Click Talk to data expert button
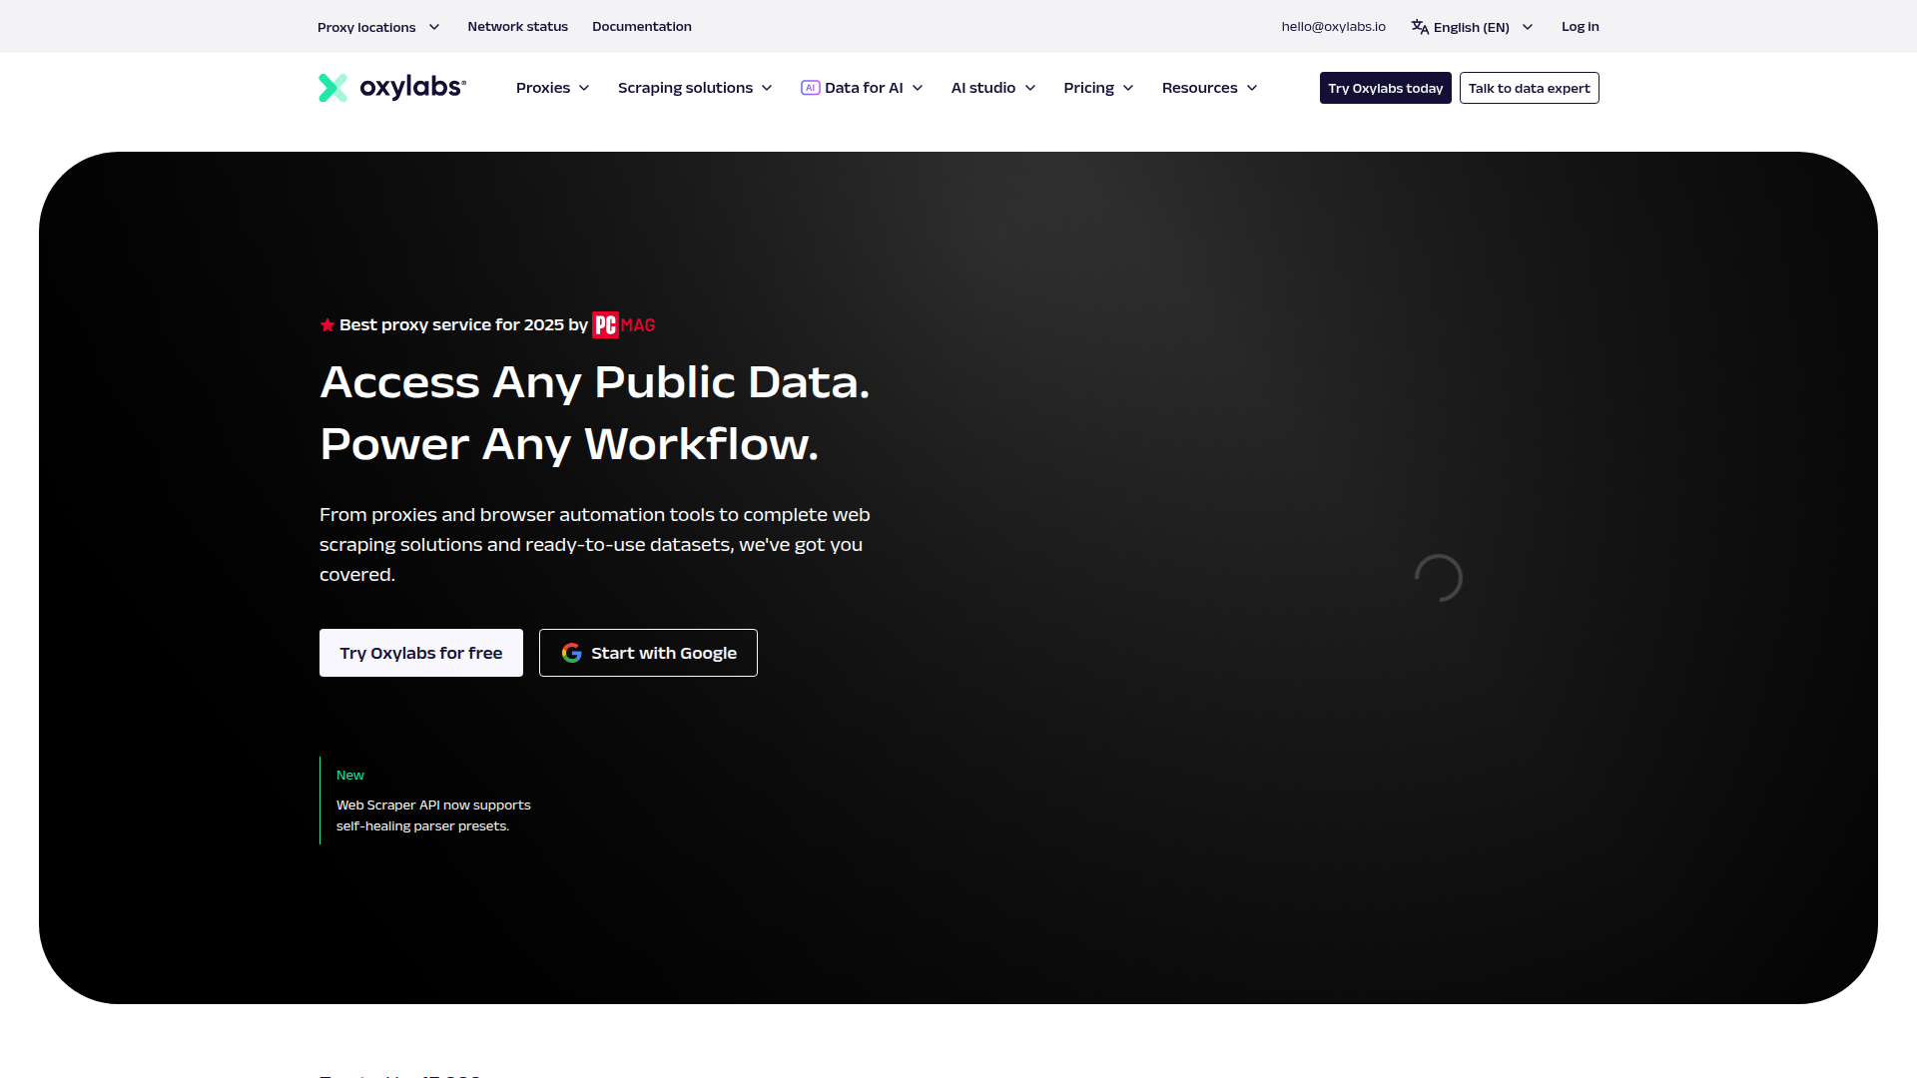The width and height of the screenshot is (1917, 1078). [x=1529, y=88]
